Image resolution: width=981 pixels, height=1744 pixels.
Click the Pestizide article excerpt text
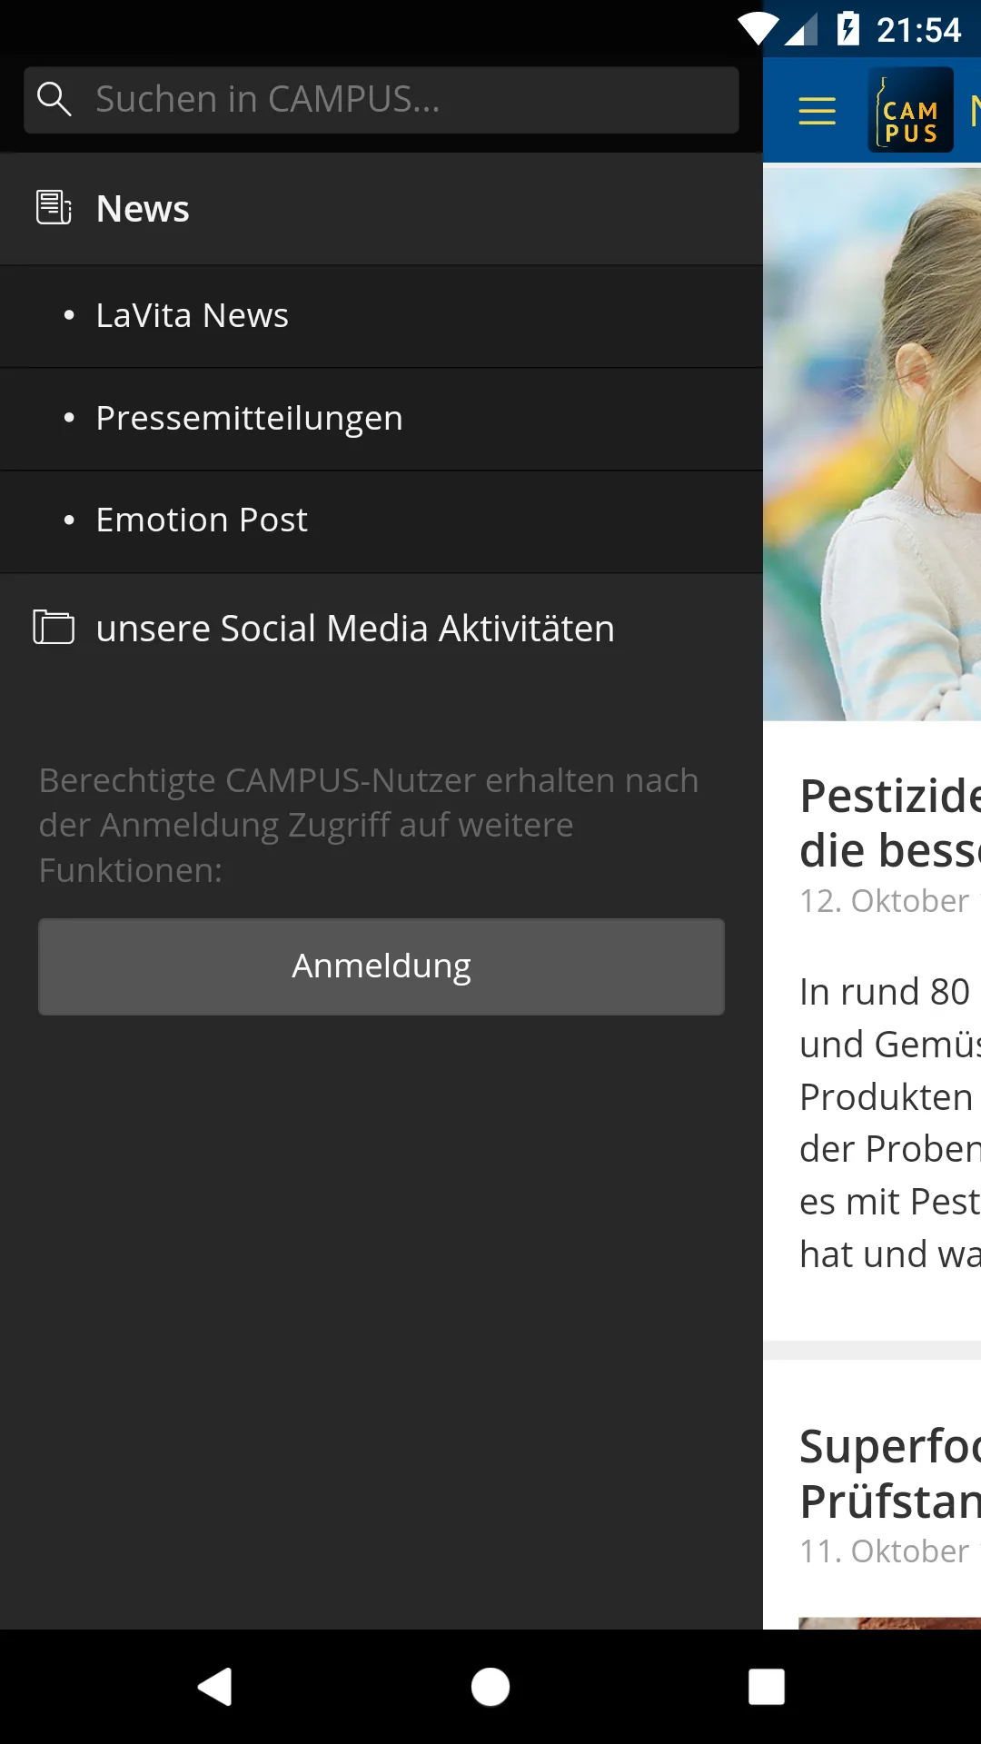(890, 1123)
